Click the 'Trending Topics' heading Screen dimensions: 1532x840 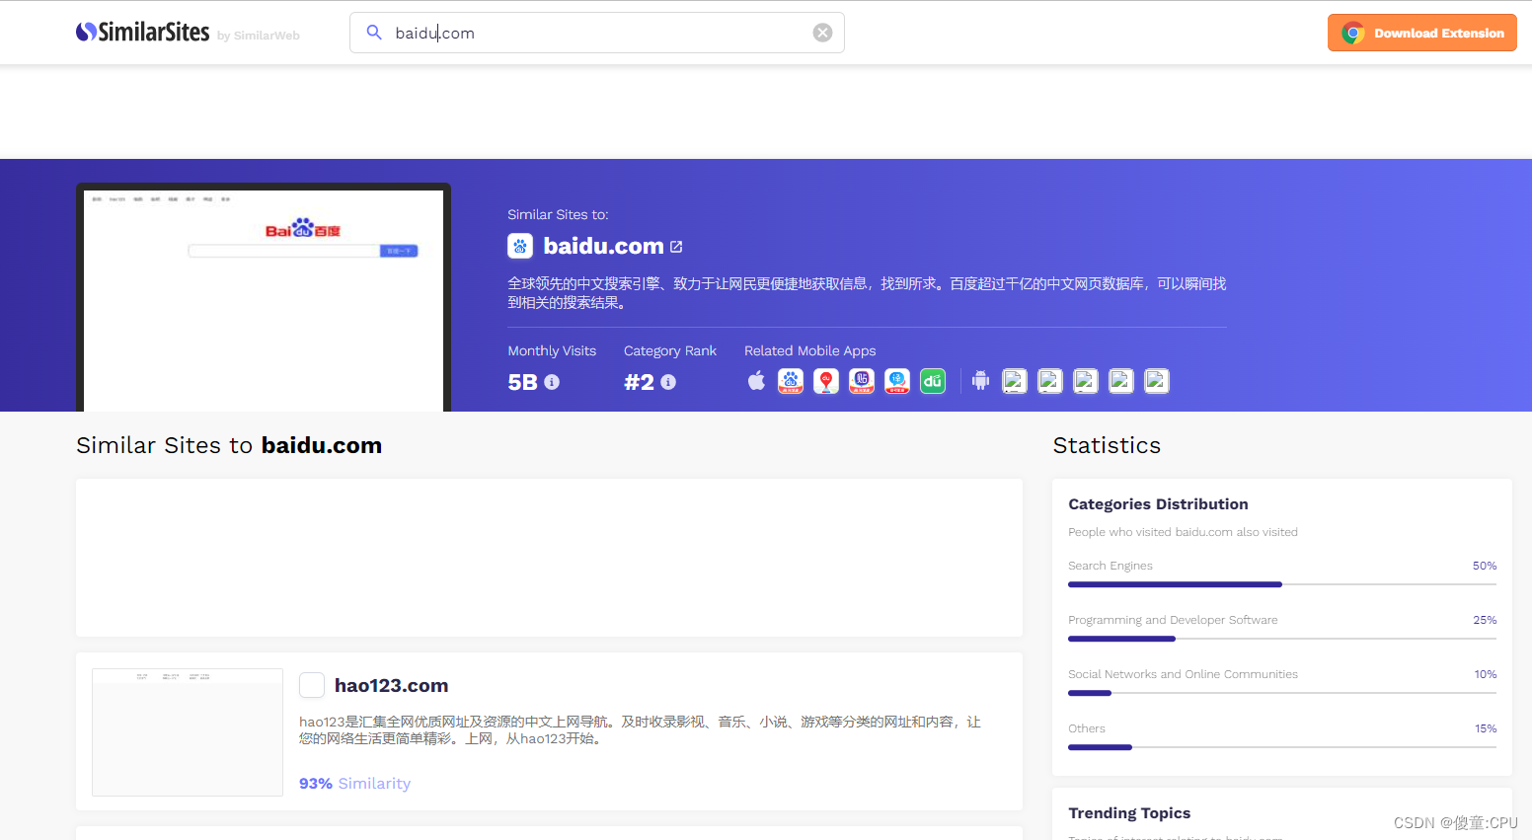pyautogui.click(x=1129, y=812)
